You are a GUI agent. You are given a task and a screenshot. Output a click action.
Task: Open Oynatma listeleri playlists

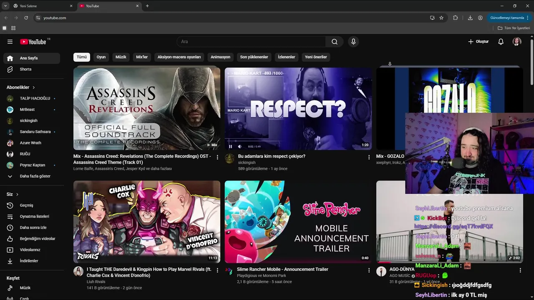[32, 216]
